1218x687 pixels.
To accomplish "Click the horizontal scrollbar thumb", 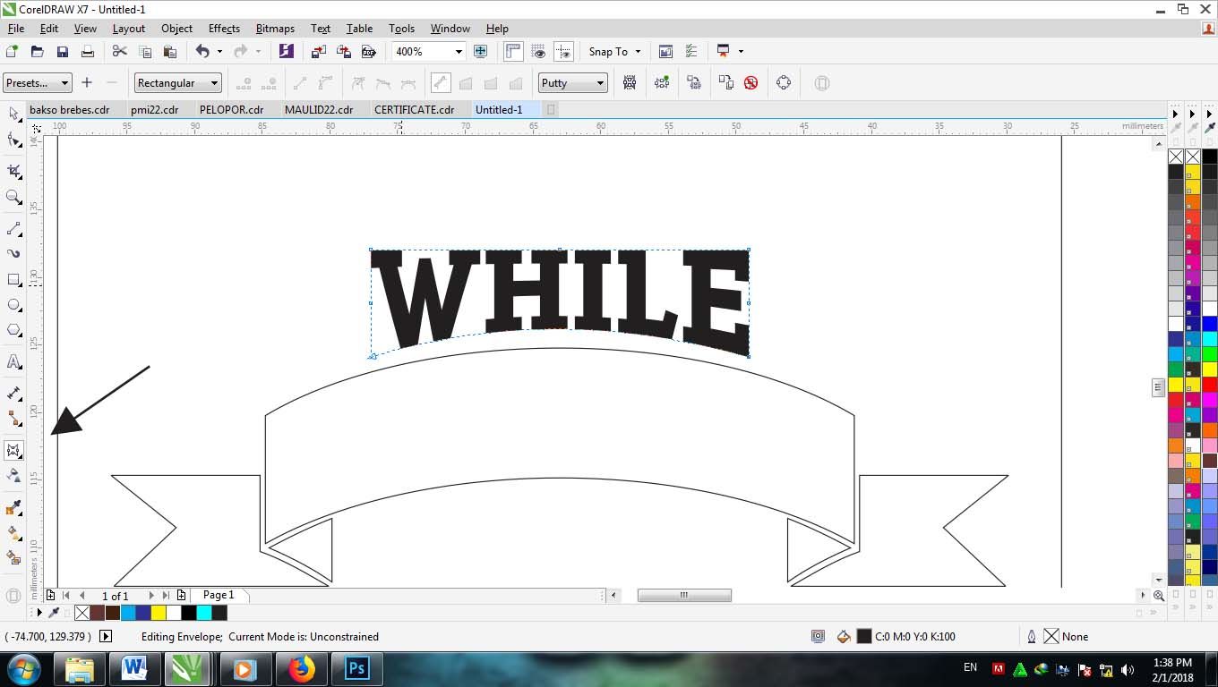I will [684, 596].
